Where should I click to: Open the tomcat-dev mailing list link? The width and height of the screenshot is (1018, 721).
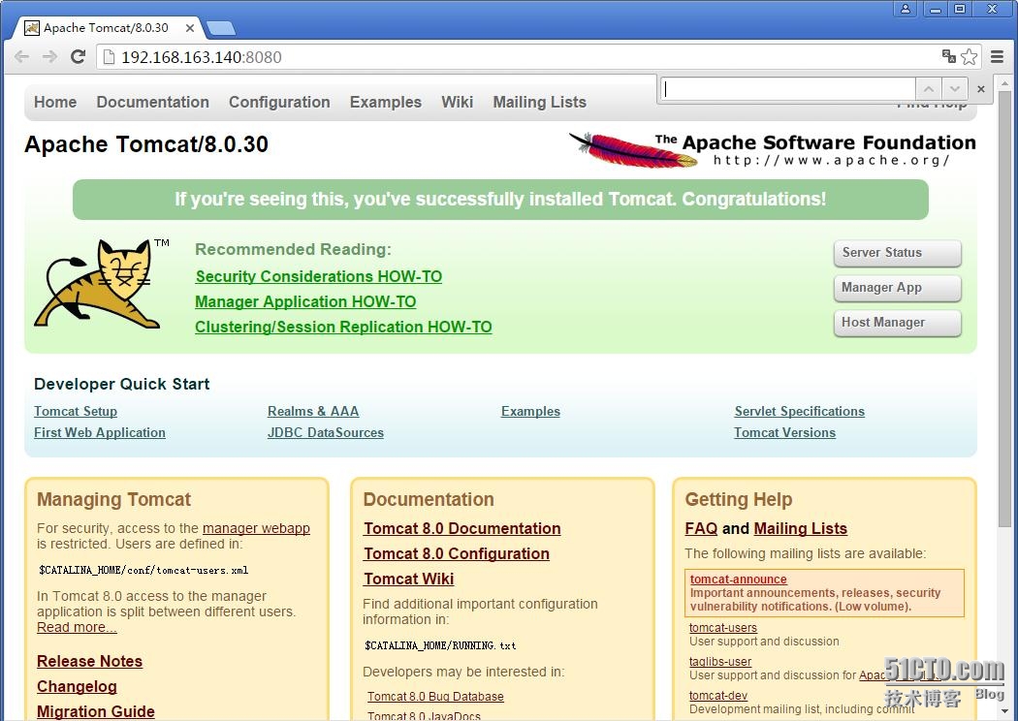click(718, 695)
